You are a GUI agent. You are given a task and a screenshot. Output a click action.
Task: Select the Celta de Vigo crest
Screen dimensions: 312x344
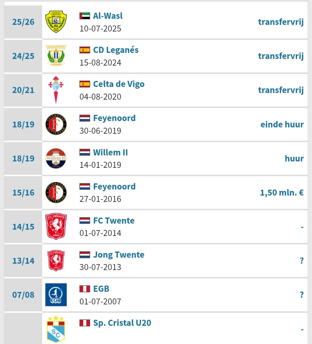pos(56,90)
